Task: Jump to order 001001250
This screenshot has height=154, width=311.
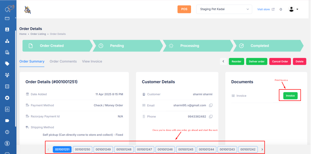Action: (x=83, y=149)
